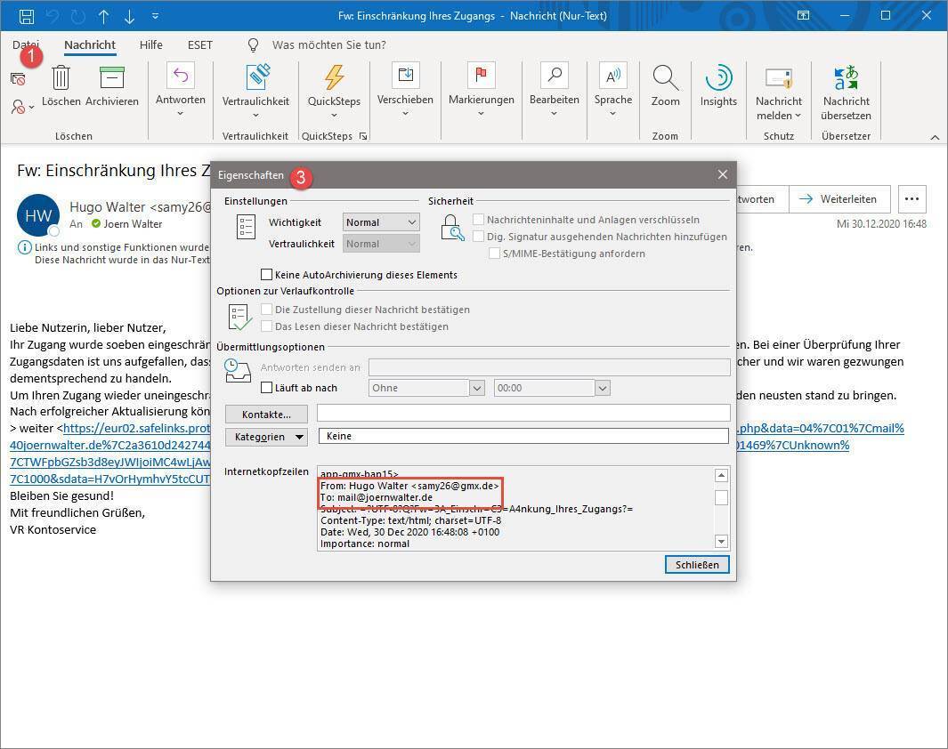Save using the floppy disk icon
This screenshot has height=749, width=948.
point(27,16)
